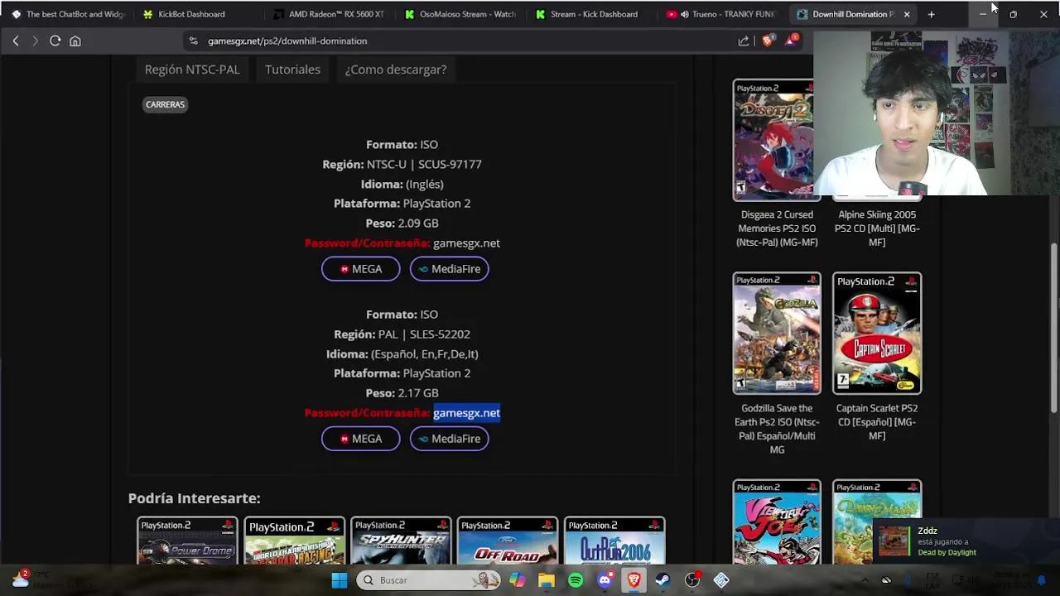Download NTSC-U version via MEGA
Viewport: 1060px width, 596px height.
tap(360, 269)
